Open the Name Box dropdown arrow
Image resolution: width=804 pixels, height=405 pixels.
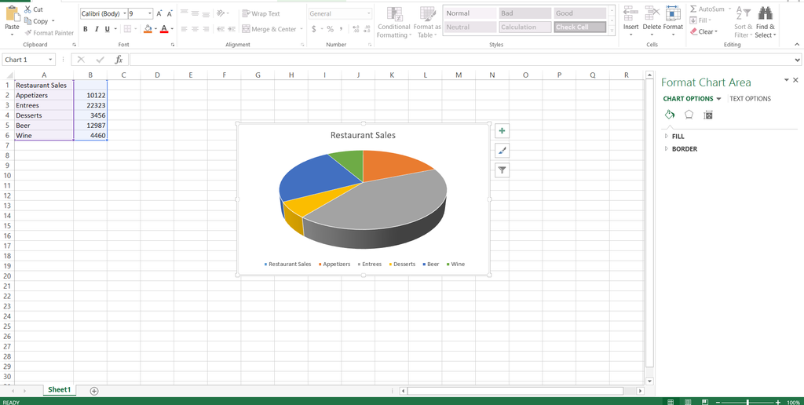pyautogui.click(x=50, y=60)
